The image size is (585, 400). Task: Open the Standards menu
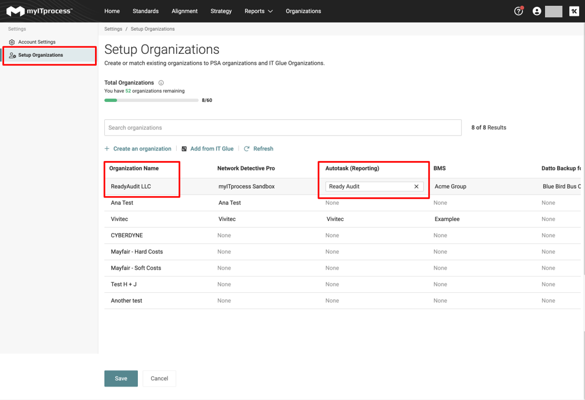point(145,11)
